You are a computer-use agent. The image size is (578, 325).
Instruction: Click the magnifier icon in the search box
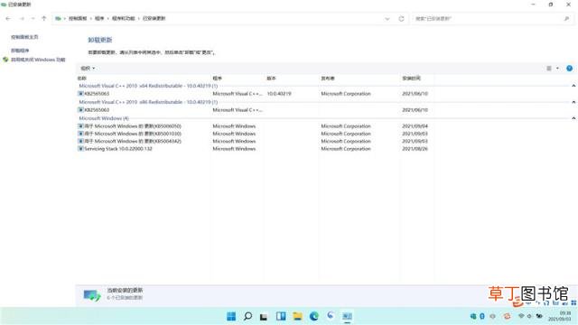[x=566, y=18]
